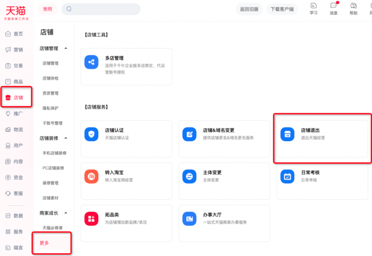This screenshot has height=256, width=372.
Task: Click the 物流 logistics truck icon
Action: 8,130
